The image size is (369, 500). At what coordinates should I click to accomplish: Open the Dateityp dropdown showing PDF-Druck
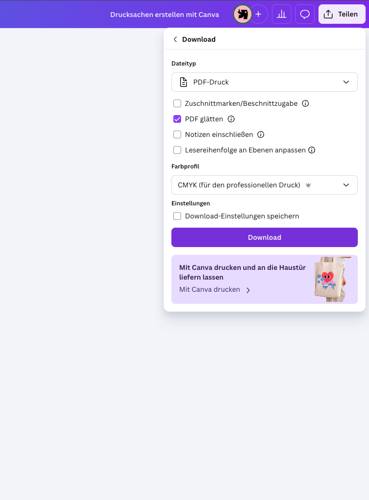pyautogui.click(x=265, y=82)
